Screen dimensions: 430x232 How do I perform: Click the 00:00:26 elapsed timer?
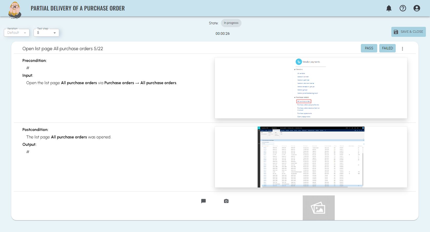point(222,34)
